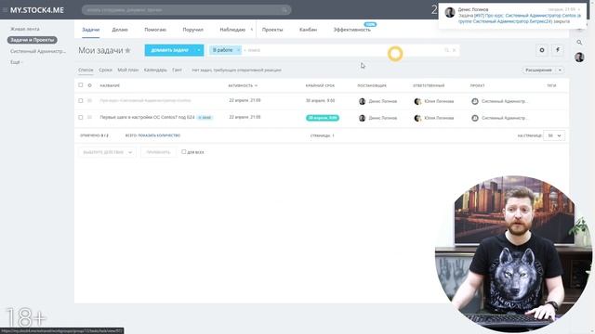Expand the Ещё sidebar menu

[17, 62]
